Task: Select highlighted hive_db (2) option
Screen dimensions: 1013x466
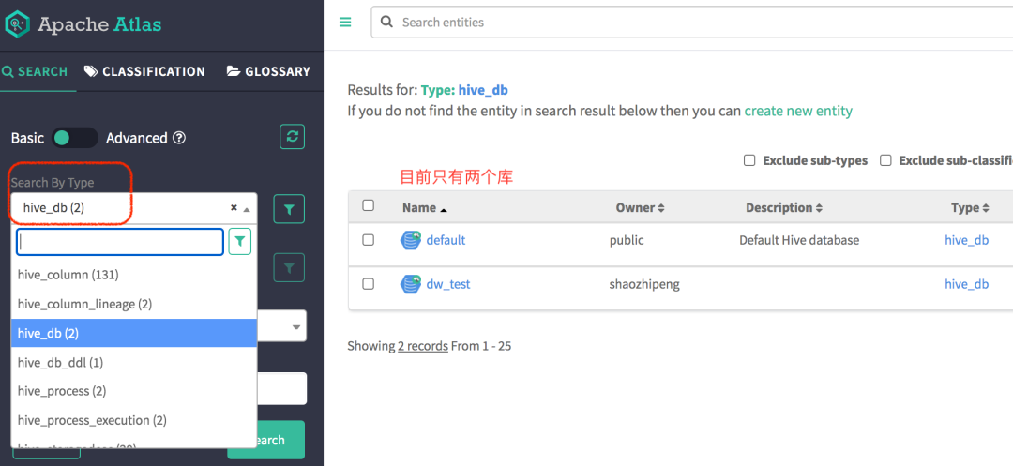Action: click(134, 333)
